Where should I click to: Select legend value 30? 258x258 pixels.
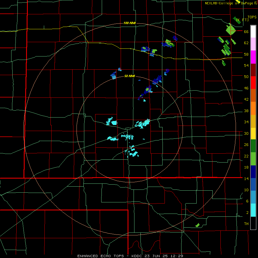coord(246,133)
